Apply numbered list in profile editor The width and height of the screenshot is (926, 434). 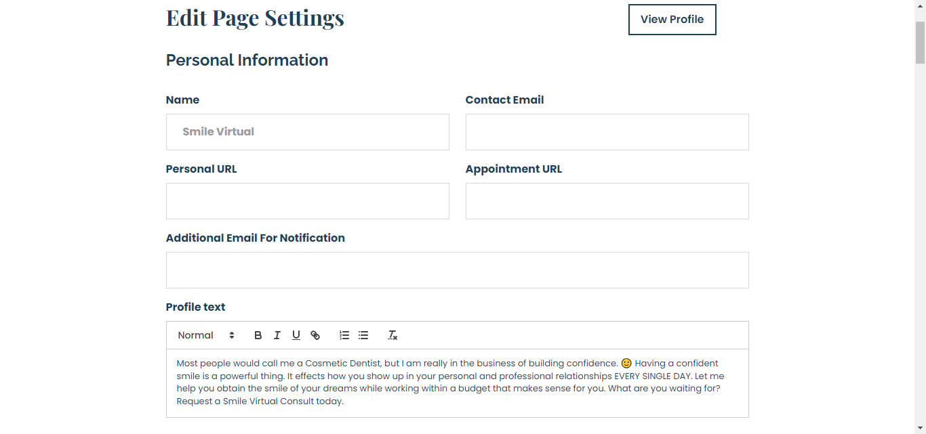pos(344,335)
